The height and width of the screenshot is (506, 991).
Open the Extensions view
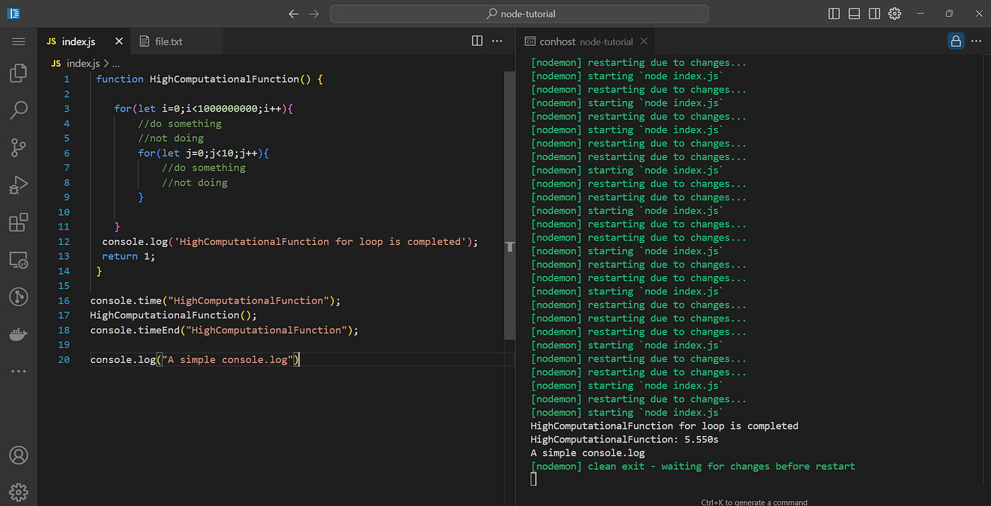coord(18,222)
